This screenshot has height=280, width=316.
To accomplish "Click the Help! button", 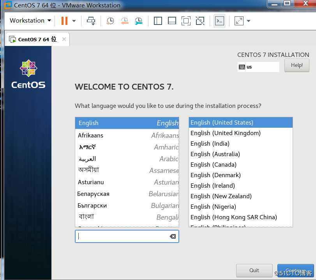I will click(297, 65).
